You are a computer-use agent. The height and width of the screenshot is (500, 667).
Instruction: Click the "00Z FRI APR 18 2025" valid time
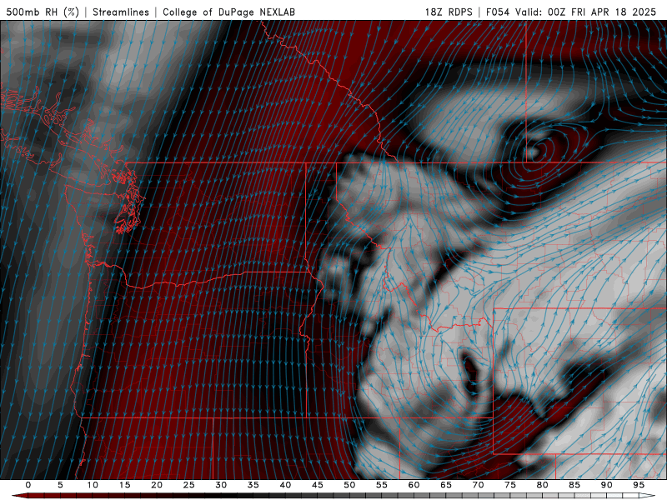coord(602,12)
